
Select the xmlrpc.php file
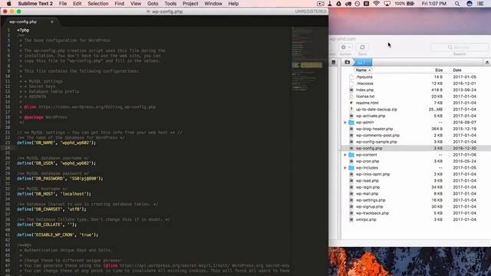tap(366, 220)
